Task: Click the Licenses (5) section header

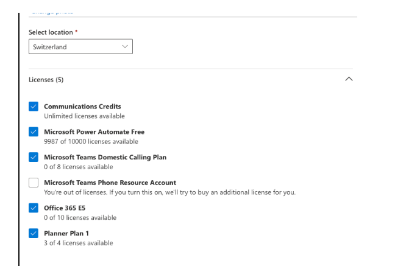Action: pos(46,80)
